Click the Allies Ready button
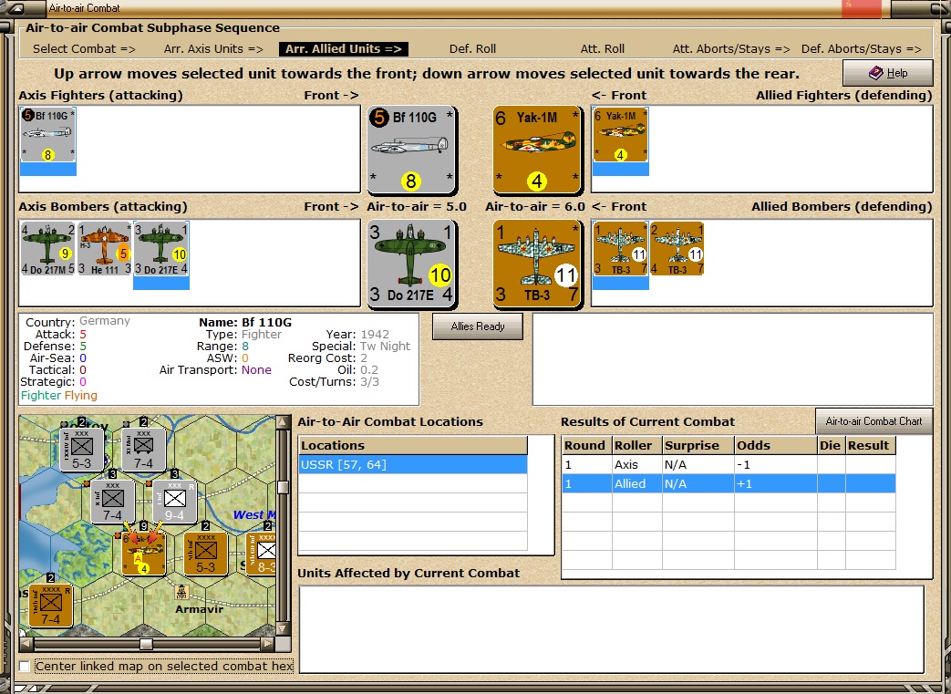 [478, 326]
